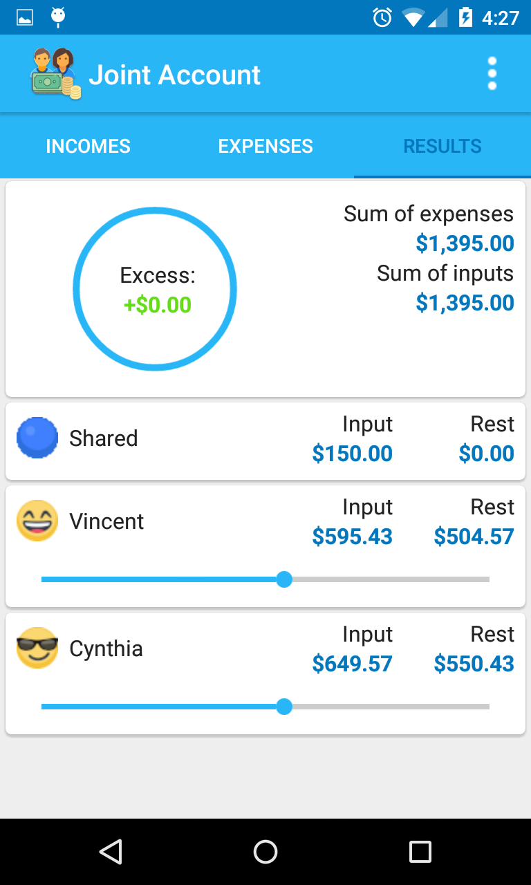This screenshot has width=531, height=885.
Task: Tap the recent apps square button
Action: point(420,852)
